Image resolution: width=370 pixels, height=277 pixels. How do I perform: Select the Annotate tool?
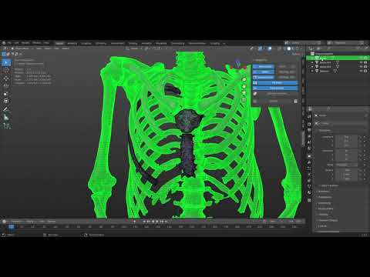(x=6, y=109)
